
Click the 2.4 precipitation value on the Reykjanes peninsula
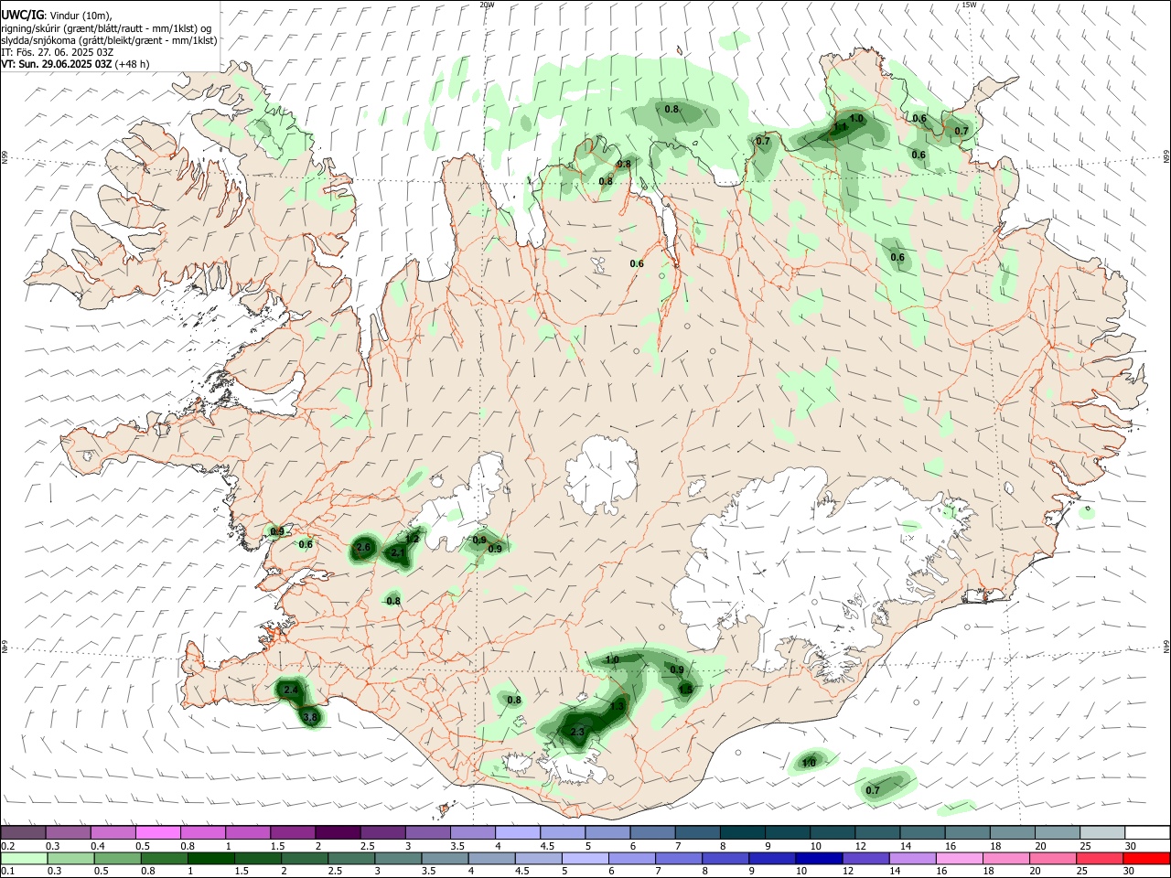(291, 690)
